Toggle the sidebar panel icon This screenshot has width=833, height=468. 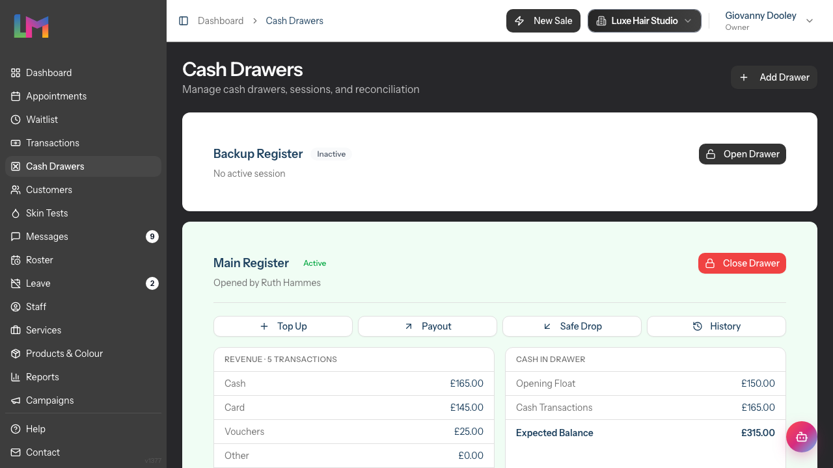click(x=184, y=21)
